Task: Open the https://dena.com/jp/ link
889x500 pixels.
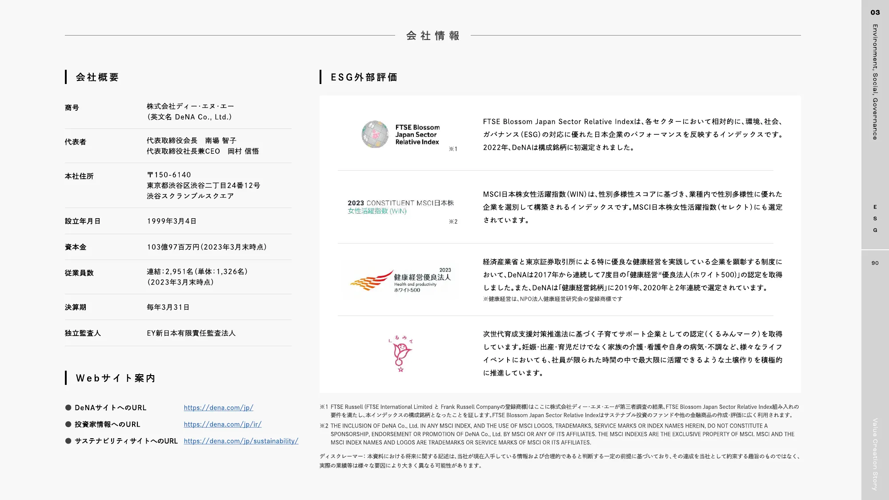Action: (218, 408)
